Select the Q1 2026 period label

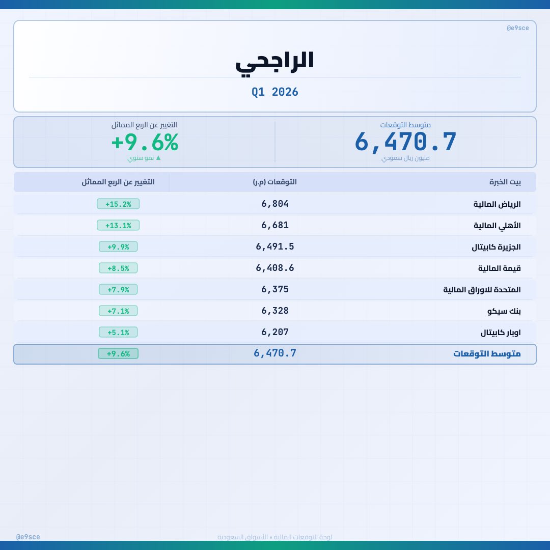click(x=274, y=92)
